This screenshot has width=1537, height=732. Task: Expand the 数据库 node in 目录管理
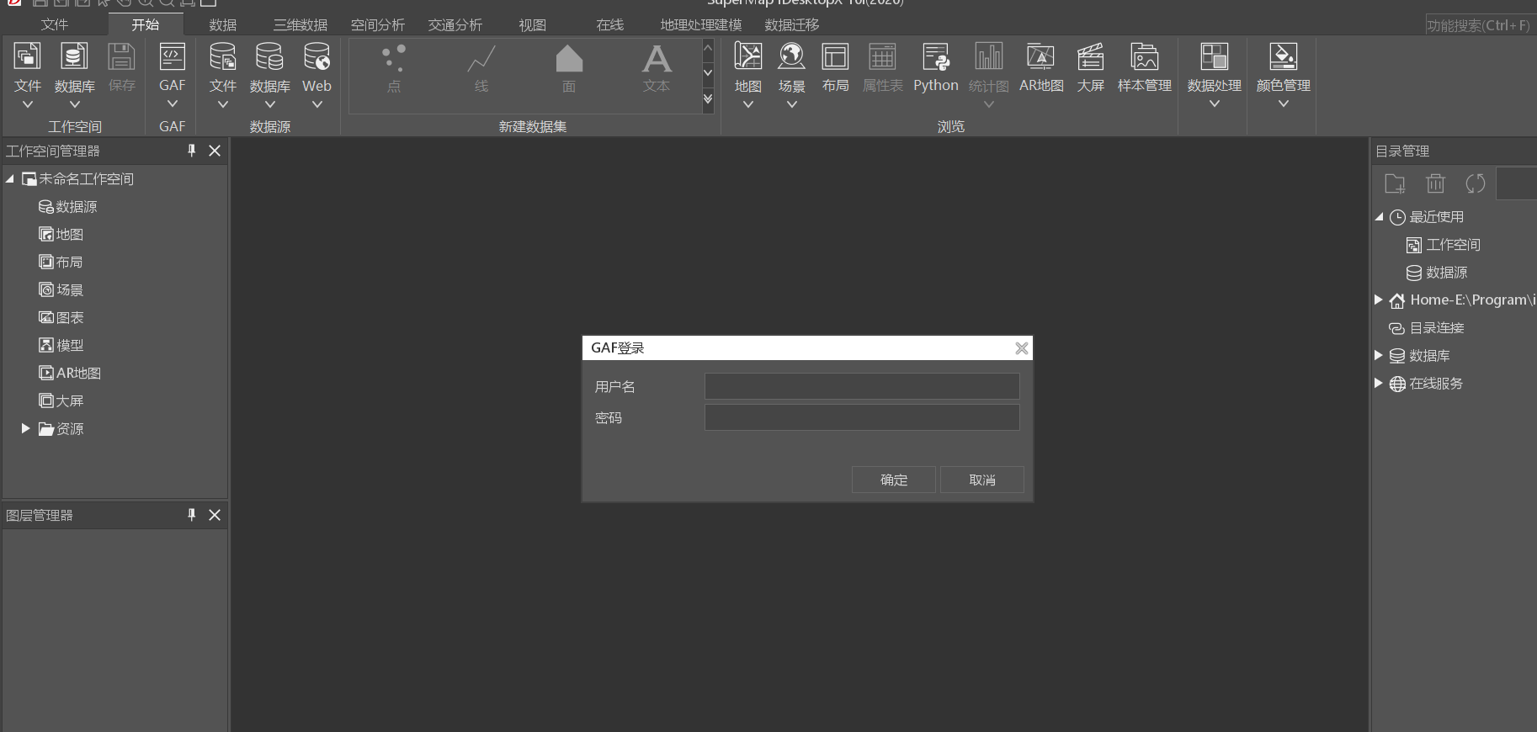(1379, 355)
